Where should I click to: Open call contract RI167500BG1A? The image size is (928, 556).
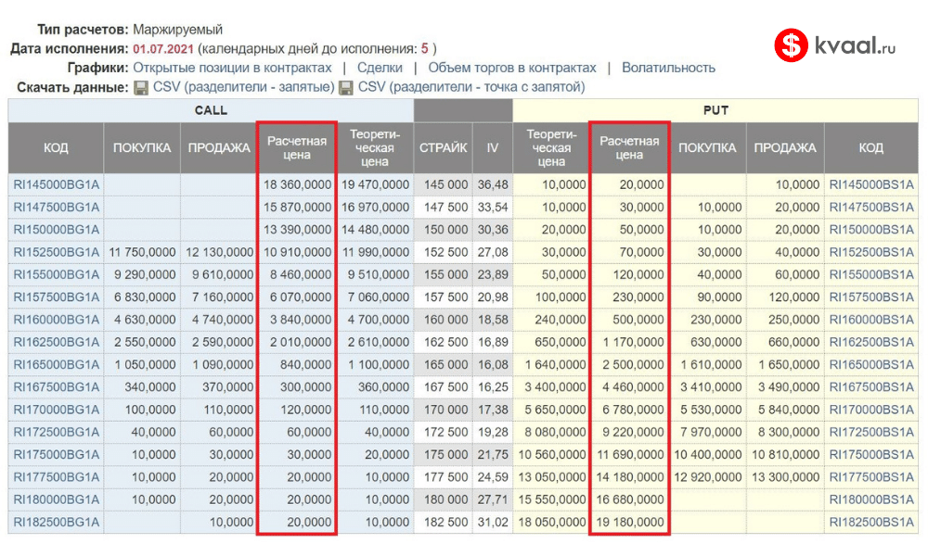(x=57, y=387)
